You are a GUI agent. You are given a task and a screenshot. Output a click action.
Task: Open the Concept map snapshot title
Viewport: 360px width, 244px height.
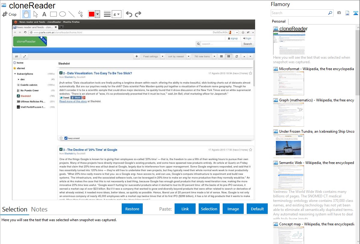pos(317,224)
